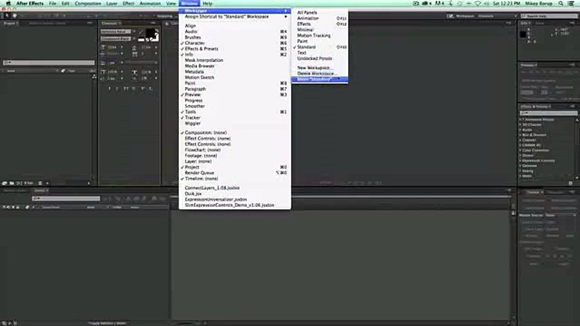Click the Project panel search field
The height and width of the screenshot is (326, 580).
click(x=49, y=62)
